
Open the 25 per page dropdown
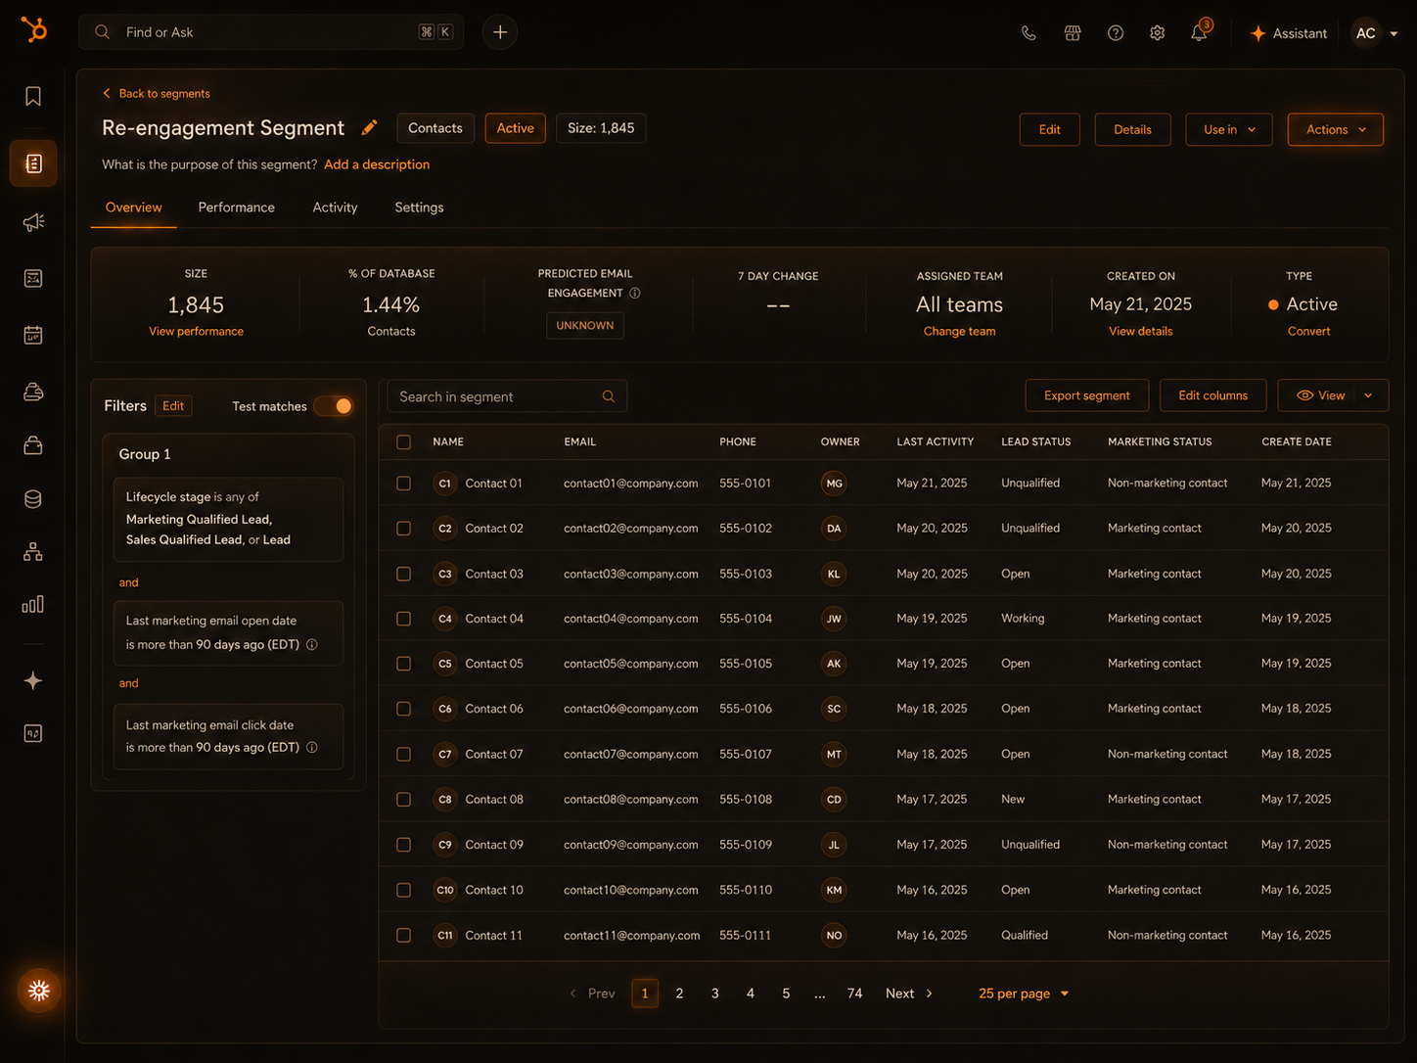(1024, 994)
